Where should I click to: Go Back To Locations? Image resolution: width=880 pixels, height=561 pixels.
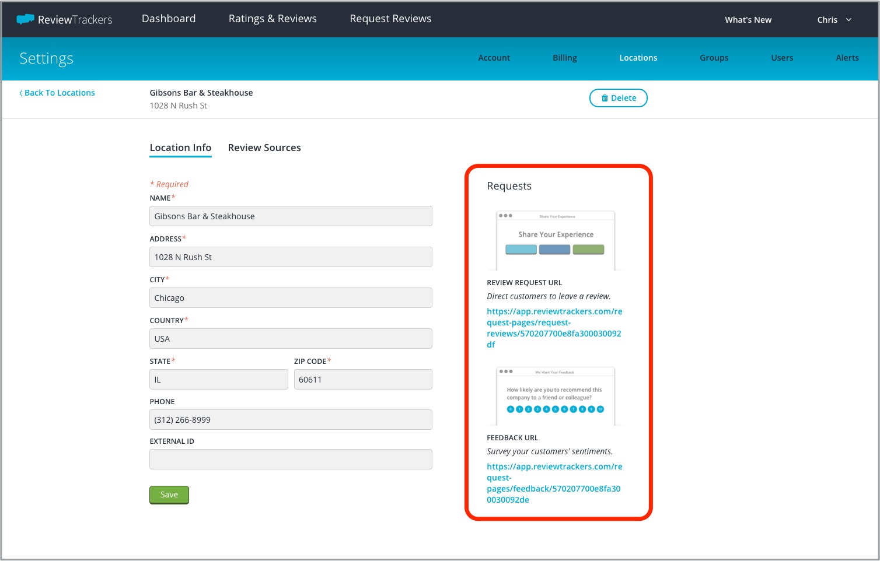(57, 93)
